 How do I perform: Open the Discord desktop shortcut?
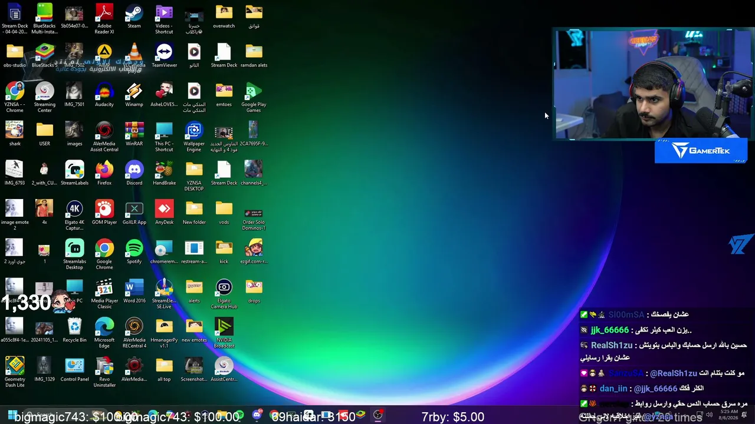(134, 174)
